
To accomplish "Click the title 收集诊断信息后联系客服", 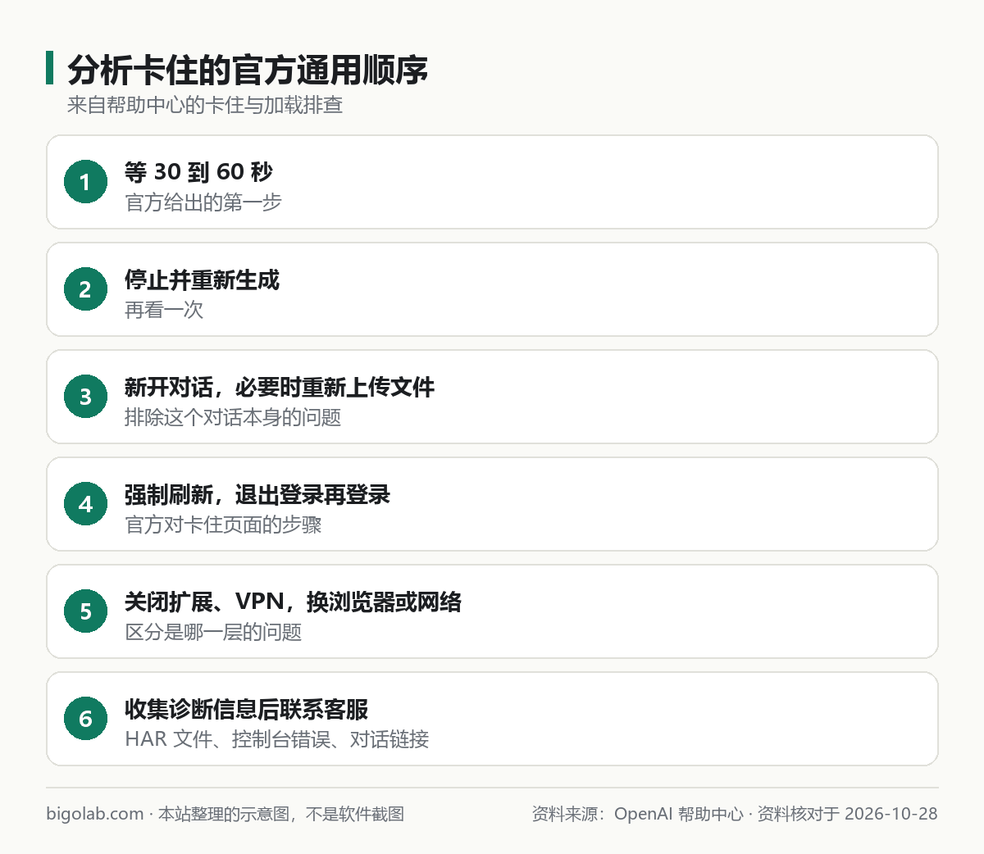I will click(x=246, y=710).
